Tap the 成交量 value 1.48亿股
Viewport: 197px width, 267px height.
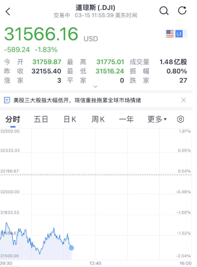(173, 62)
